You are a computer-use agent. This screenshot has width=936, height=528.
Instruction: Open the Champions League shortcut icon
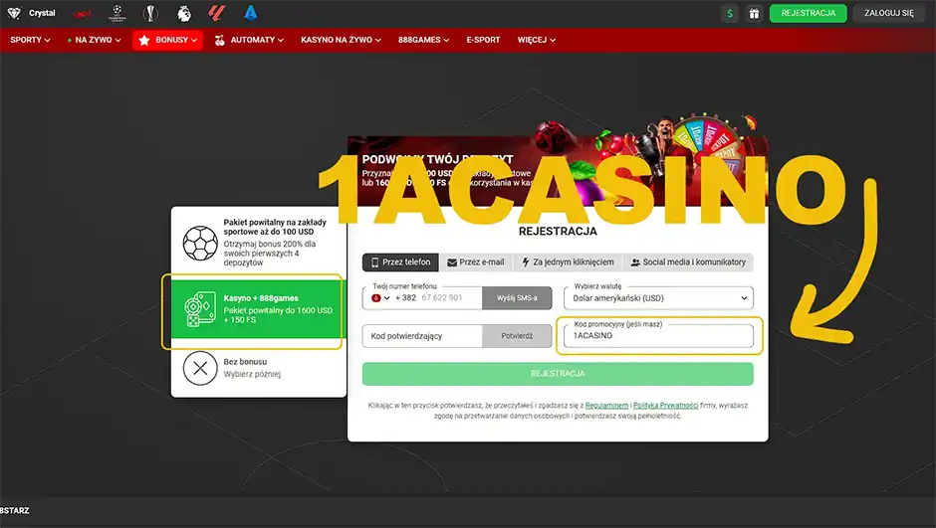tap(117, 13)
